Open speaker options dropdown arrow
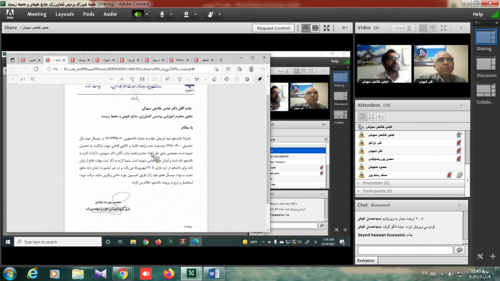 (x=147, y=13)
